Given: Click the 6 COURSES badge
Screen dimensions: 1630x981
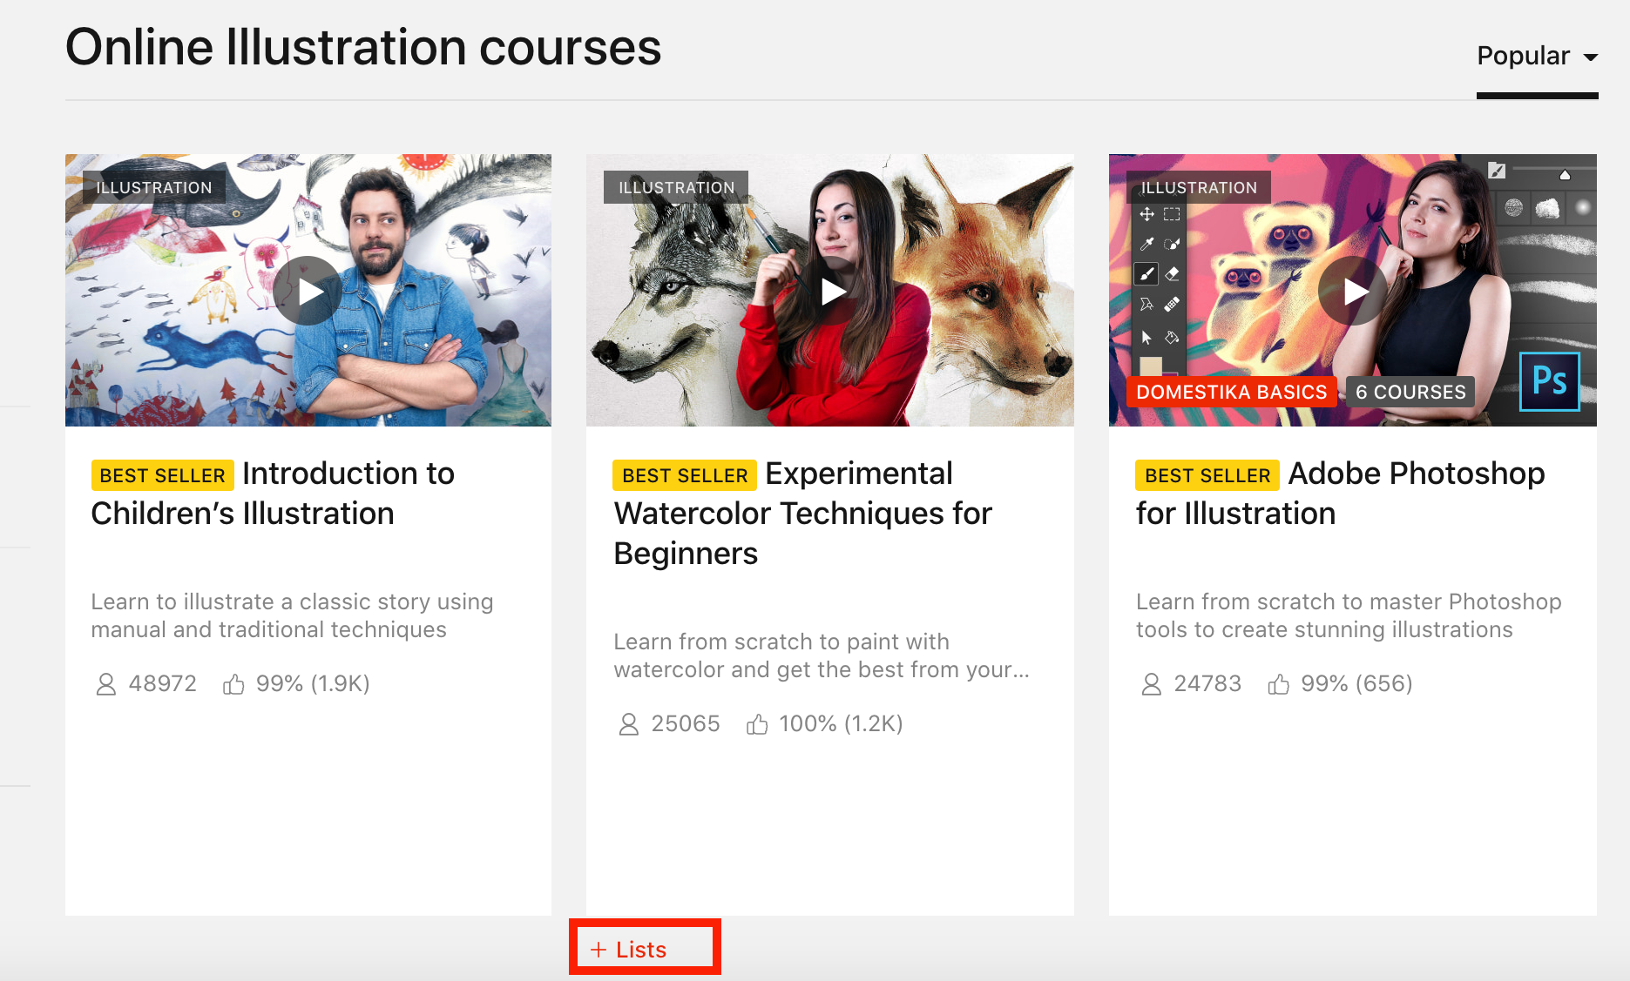Looking at the screenshot, I should (1410, 392).
